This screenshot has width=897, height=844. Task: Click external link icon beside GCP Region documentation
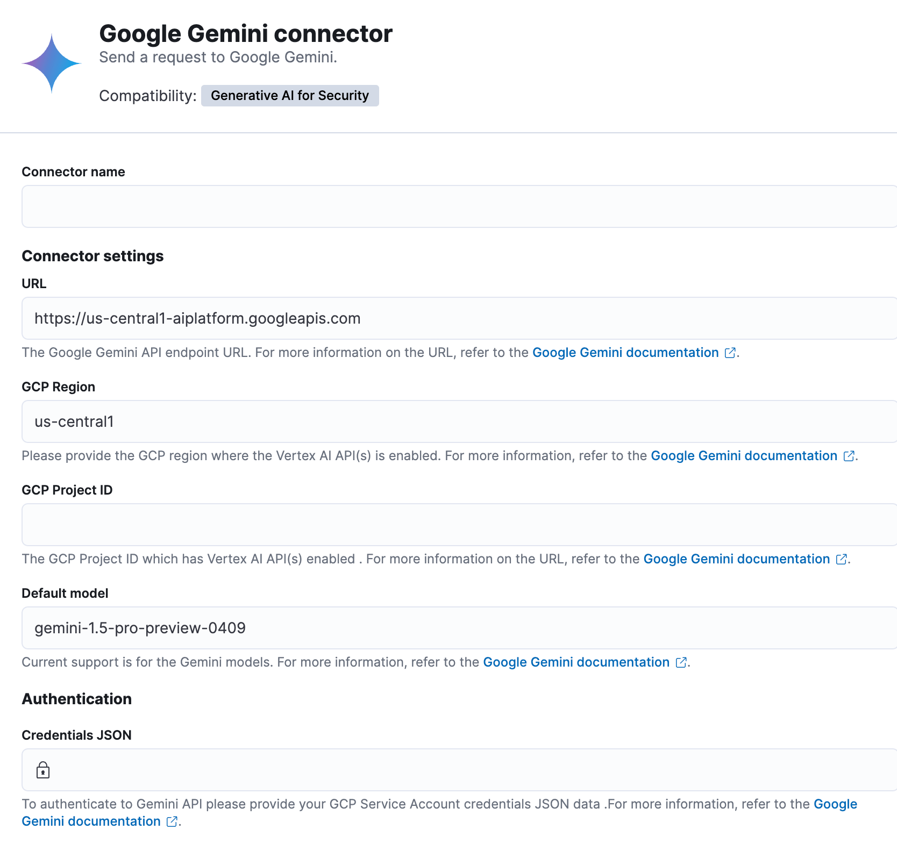849,456
